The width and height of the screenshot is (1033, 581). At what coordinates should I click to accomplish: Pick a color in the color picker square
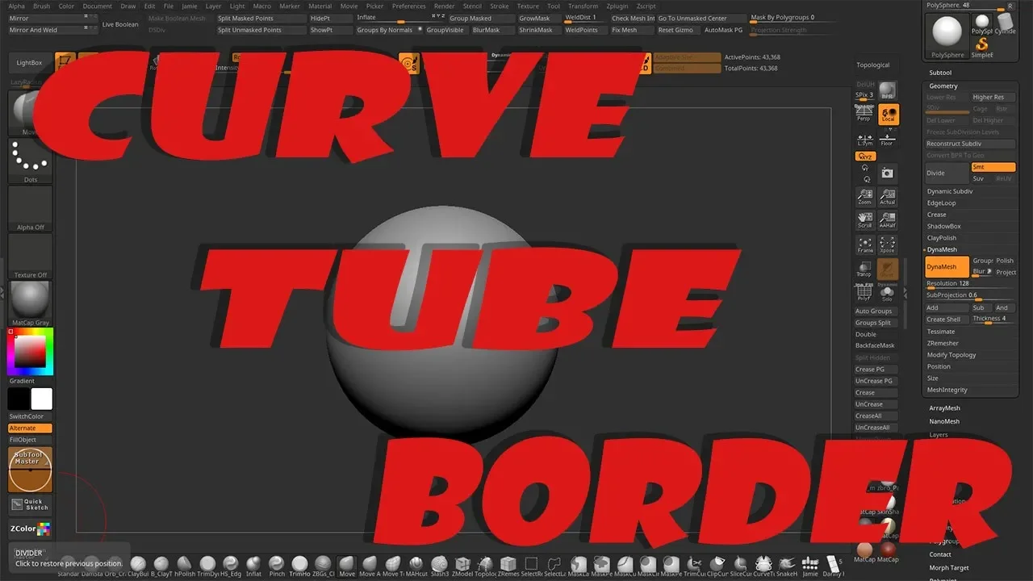[31, 351]
